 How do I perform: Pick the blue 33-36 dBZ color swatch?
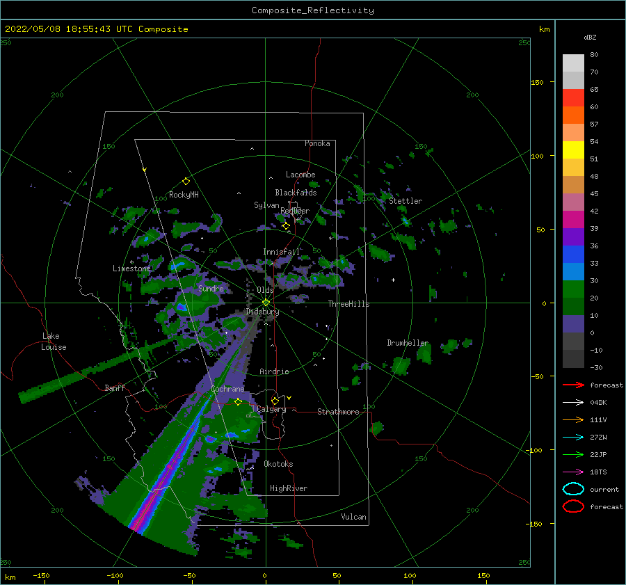tap(573, 255)
